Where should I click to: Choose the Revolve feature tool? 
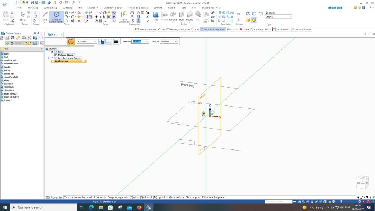[x=173, y=16]
